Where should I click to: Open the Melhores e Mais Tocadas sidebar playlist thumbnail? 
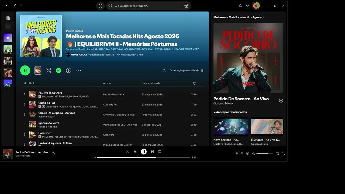(x=8, y=50)
